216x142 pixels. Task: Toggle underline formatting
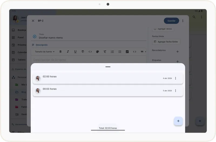[x=75, y=52]
